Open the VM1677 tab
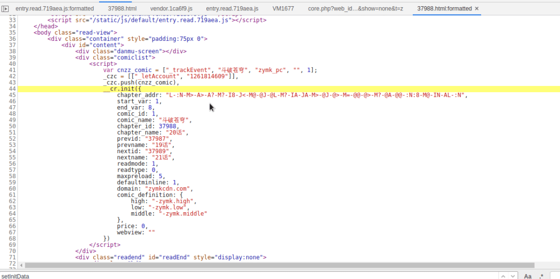The image size is (560, 279). (283, 9)
